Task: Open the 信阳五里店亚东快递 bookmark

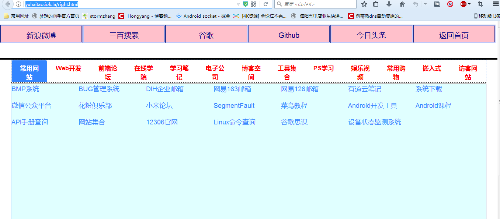Action: coord(317,16)
